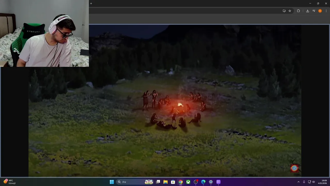Open network settings icon in system tray
Screen dimensions: 330x186
(x=310, y=182)
